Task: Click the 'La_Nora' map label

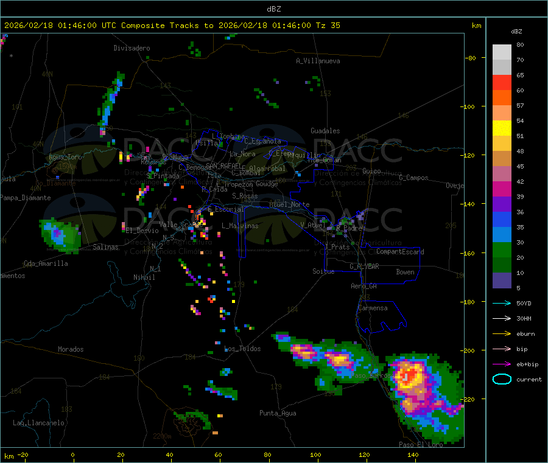Action: [242, 154]
